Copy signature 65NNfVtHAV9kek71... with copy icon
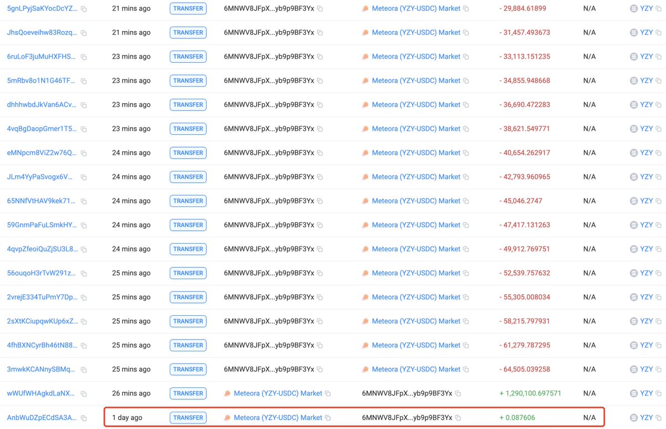Viewport: 666px width, 429px height. tap(84, 201)
